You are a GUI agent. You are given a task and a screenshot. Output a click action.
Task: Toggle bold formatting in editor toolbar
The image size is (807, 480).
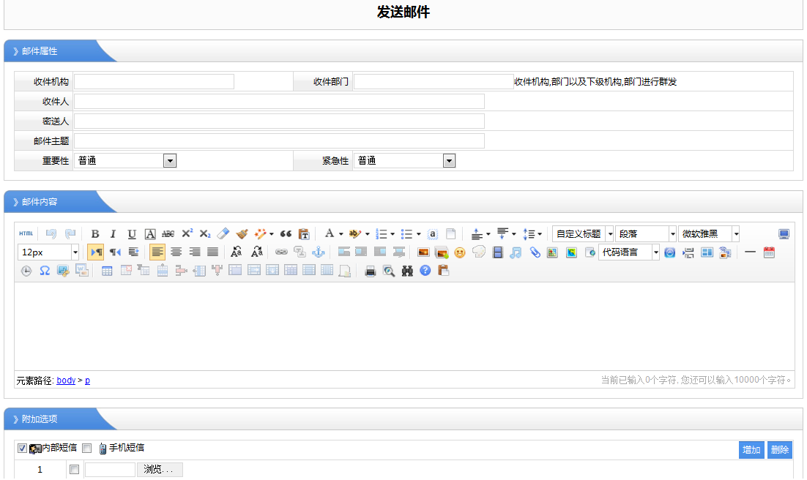(x=95, y=234)
